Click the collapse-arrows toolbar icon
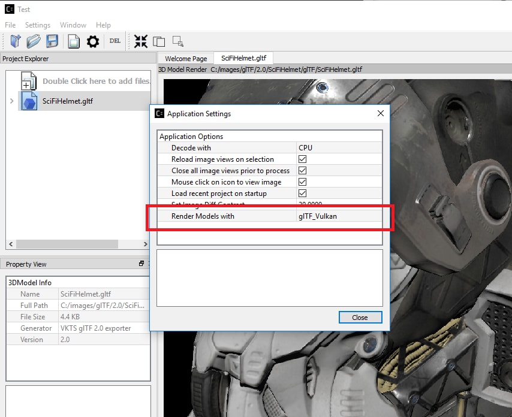Image resolution: width=512 pixels, height=417 pixels. 140,41
